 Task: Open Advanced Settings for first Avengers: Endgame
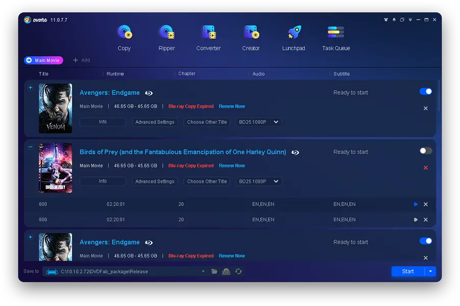(x=155, y=122)
